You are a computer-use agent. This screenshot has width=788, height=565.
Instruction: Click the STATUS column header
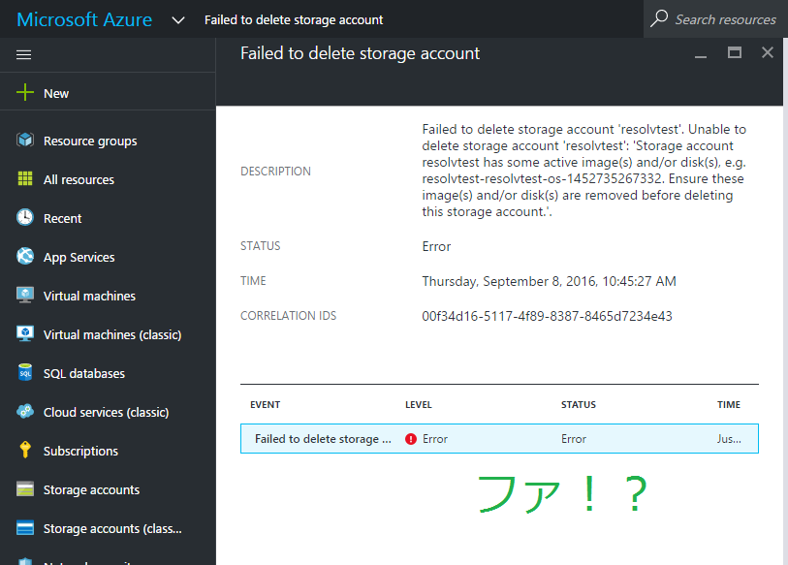(579, 405)
